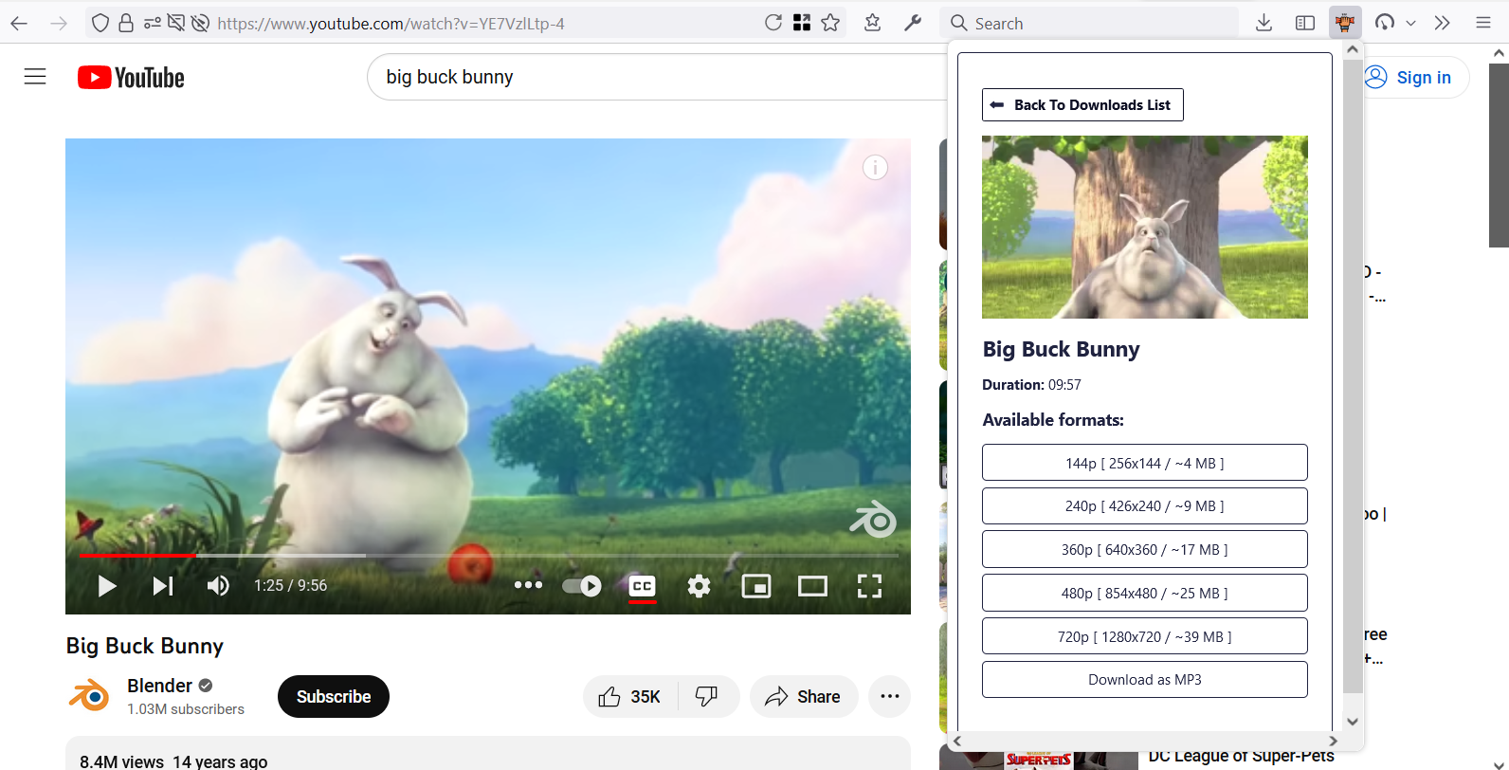This screenshot has width=1509, height=770.
Task: Enable theater mode view
Action: click(x=812, y=586)
